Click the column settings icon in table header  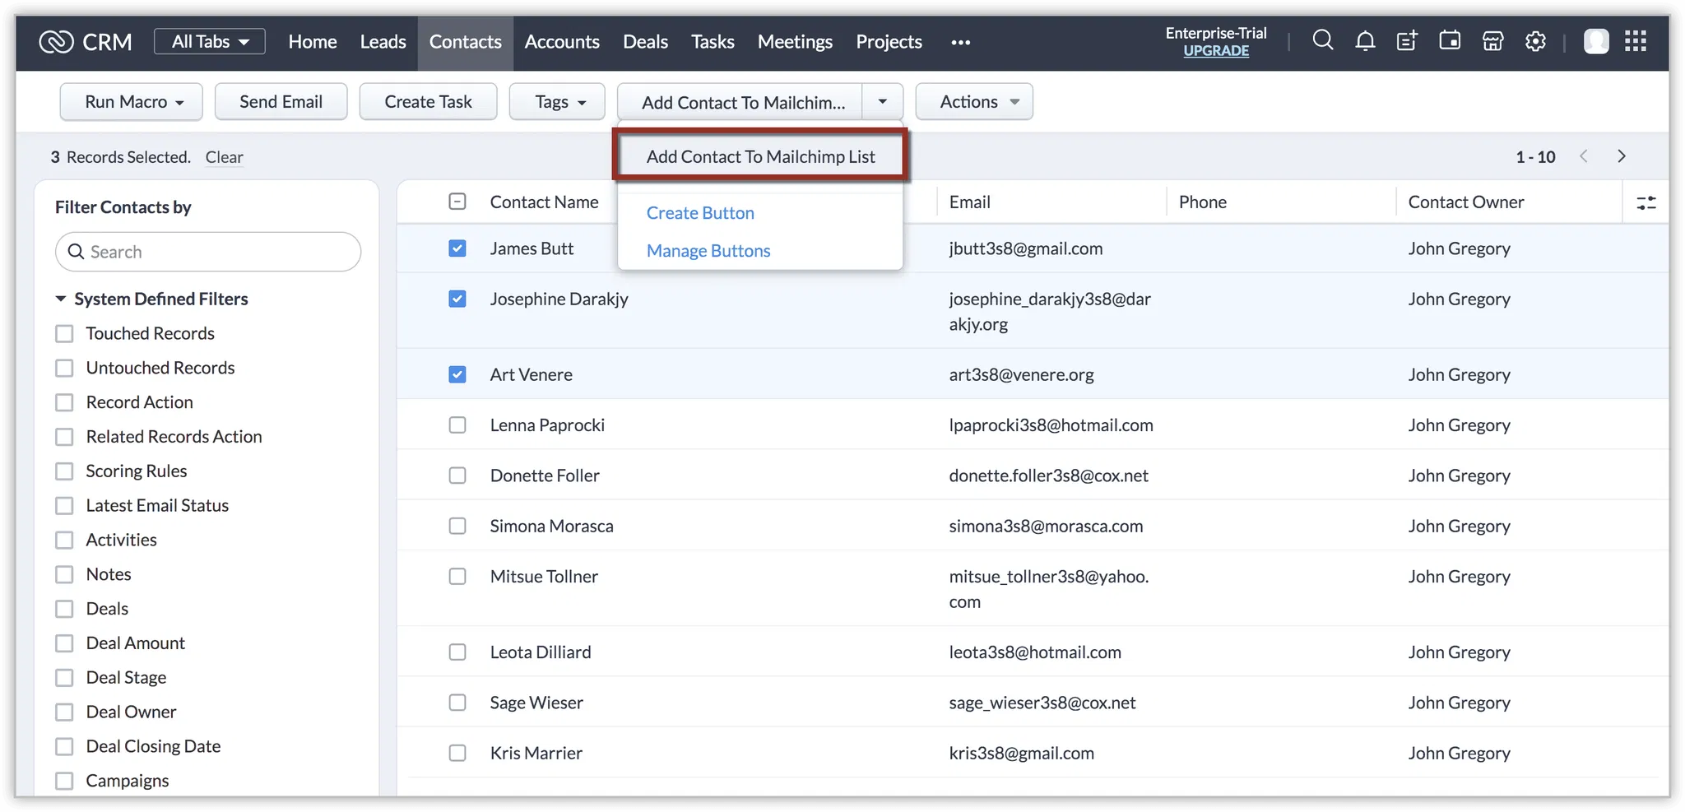pos(1646,202)
